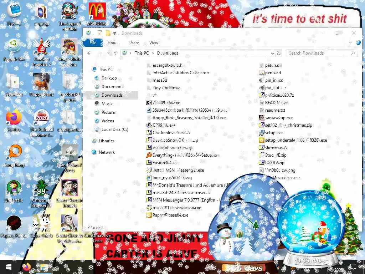
Task: Launch Santa Claus in Trouble shortcut
Action: [70, 193]
